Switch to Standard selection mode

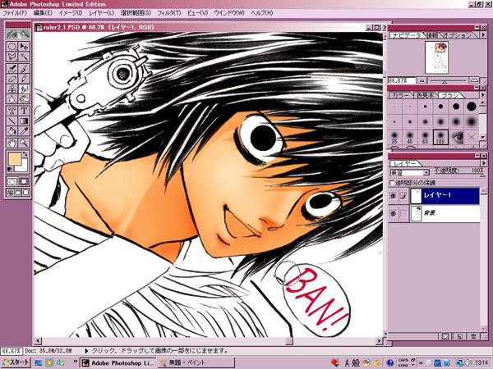[12, 182]
